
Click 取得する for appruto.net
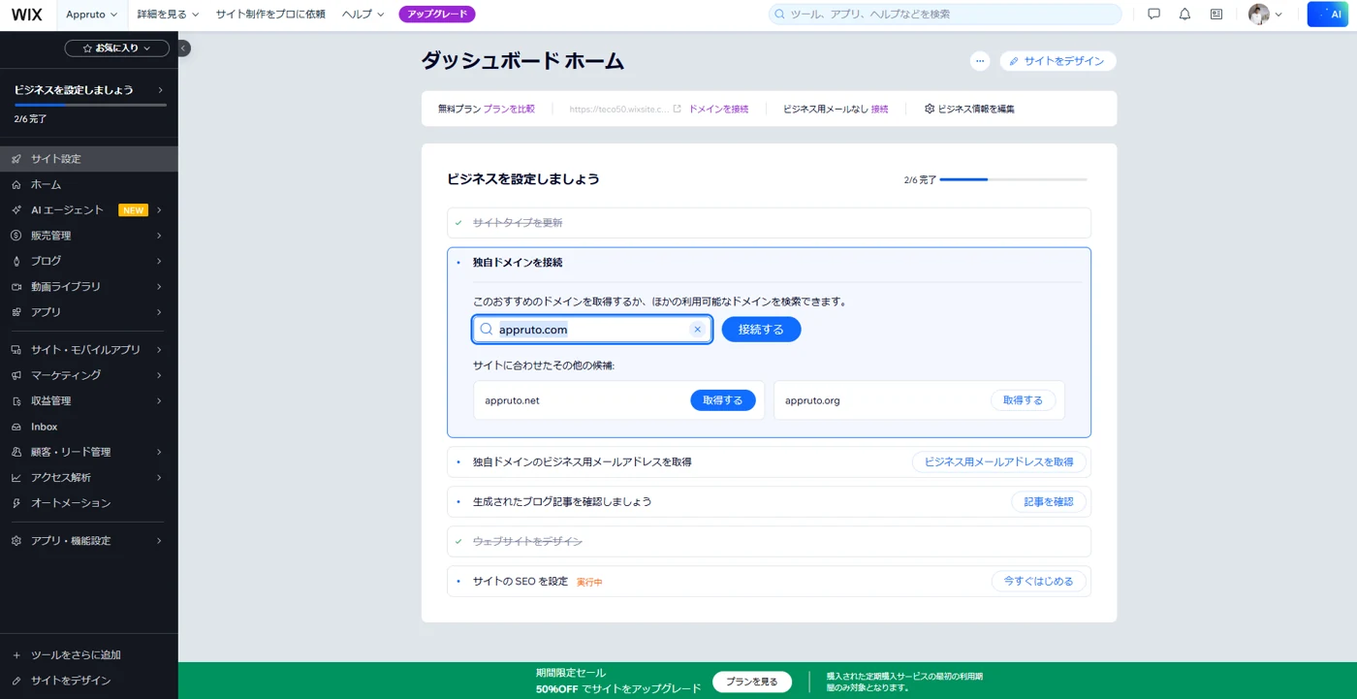(x=723, y=400)
